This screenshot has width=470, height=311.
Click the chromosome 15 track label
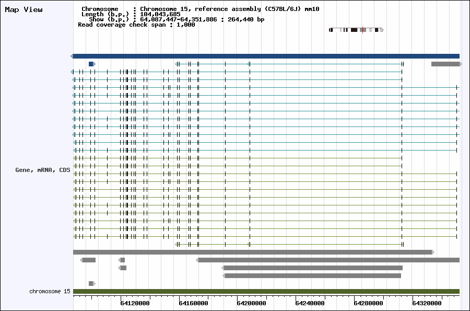(x=50, y=291)
